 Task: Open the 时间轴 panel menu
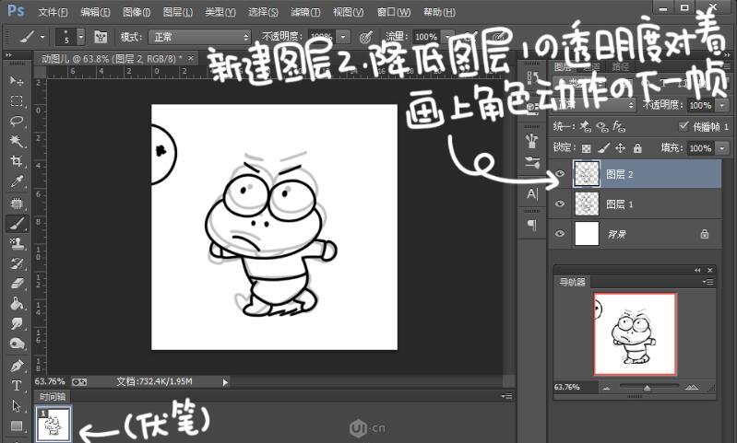click(x=506, y=397)
